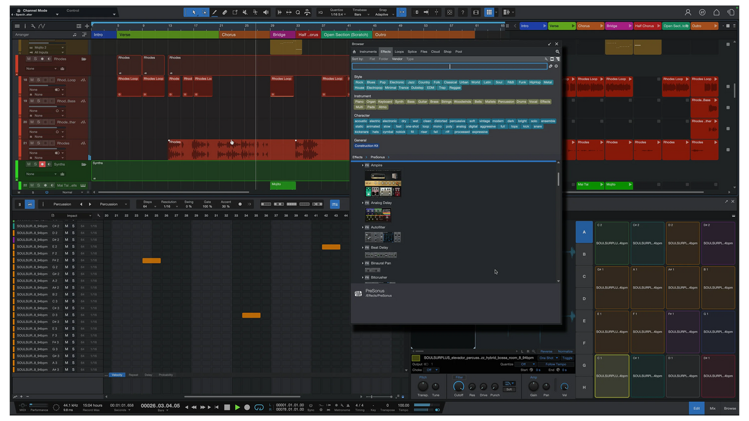Image resolution: width=749 pixels, height=421 pixels.
Task: Click the search icon in the Browser panel
Action: coord(557,51)
